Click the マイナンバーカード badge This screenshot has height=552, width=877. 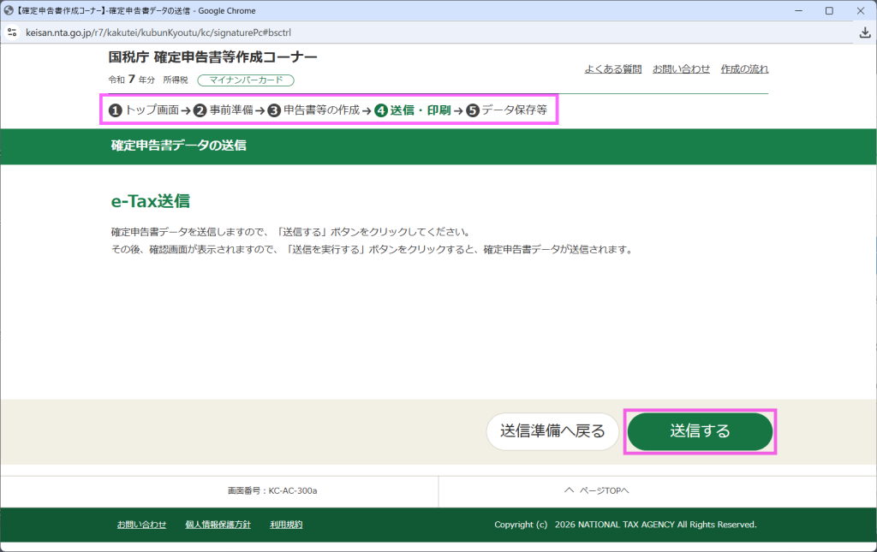click(x=246, y=80)
